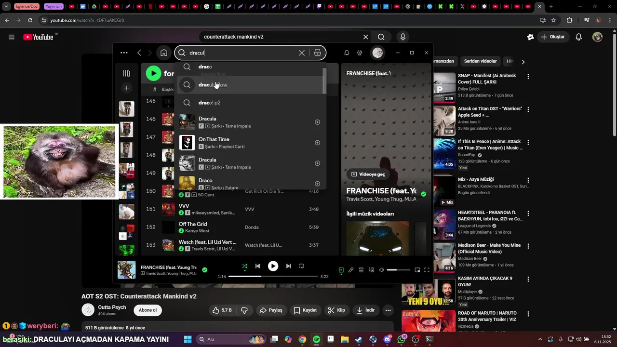617x347 pixels.
Task: Add On That Time to library
Action: coord(317,143)
